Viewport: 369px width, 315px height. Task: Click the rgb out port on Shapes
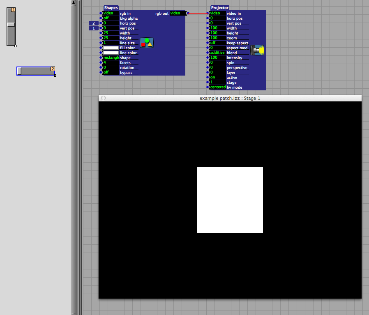point(188,13)
